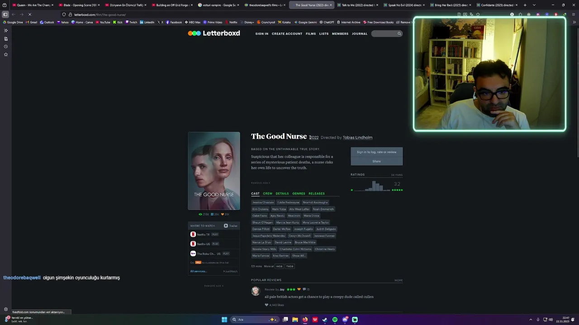Click CREATE ACCOUNT link
The image size is (579, 325).
coord(287,34)
